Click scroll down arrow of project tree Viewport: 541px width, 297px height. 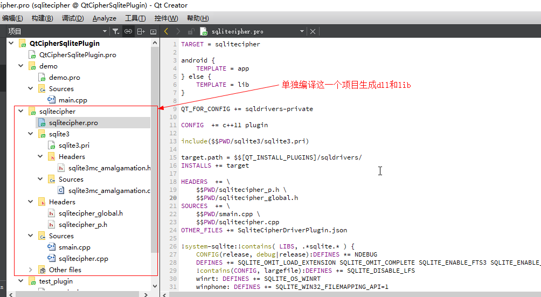point(155,286)
